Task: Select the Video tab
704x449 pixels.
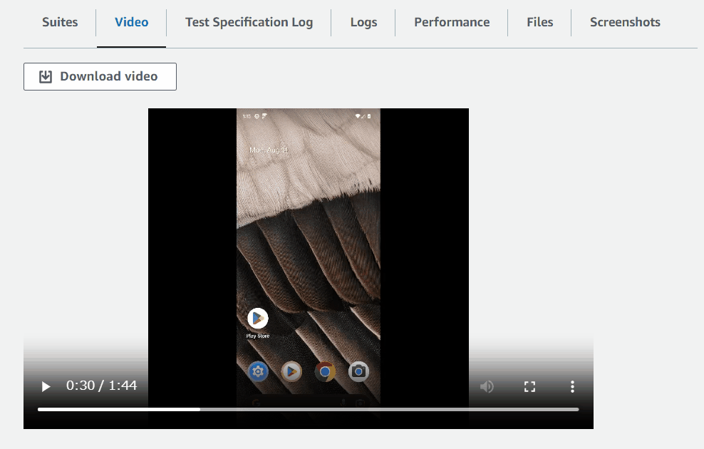Action: point(132,22)
